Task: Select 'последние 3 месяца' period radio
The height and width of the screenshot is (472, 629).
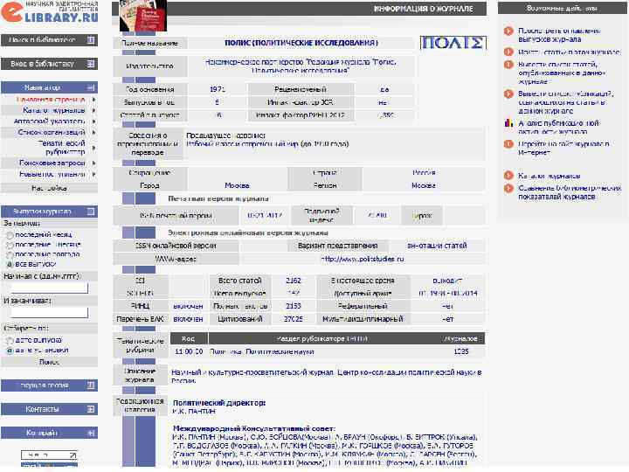Action: [x=10, y=245]
